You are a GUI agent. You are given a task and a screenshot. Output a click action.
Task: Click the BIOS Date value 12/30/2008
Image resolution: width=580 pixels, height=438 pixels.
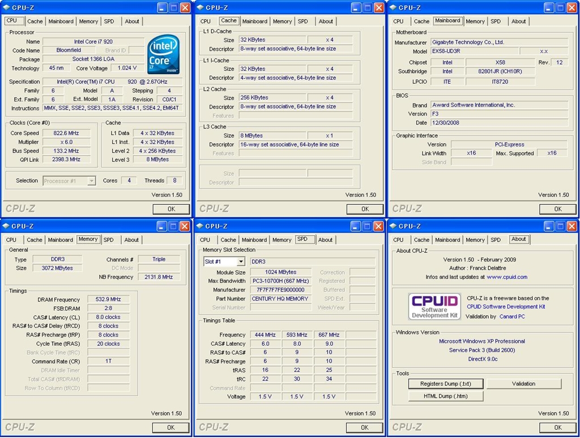(500, 123)
